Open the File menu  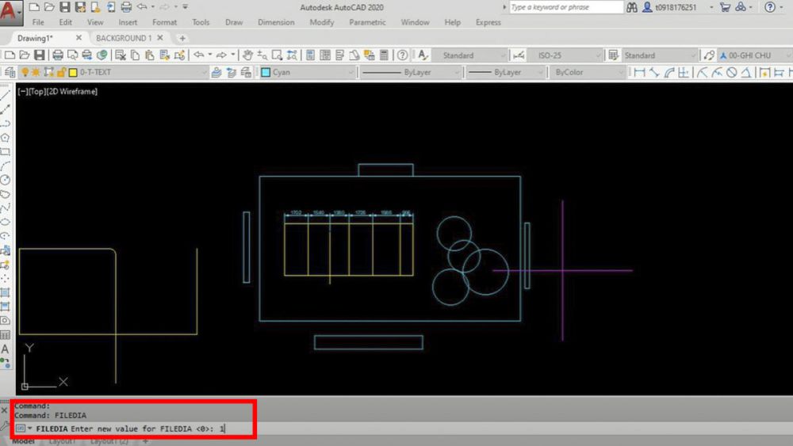tap(38, 22)
